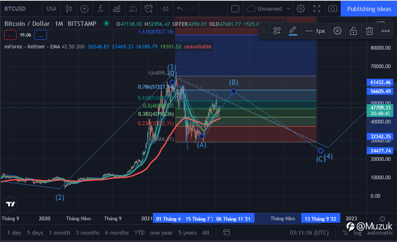397x242 pixels.
Task: Open the USA interval selector
Action: pyautogui.click(x=51, y=9)
